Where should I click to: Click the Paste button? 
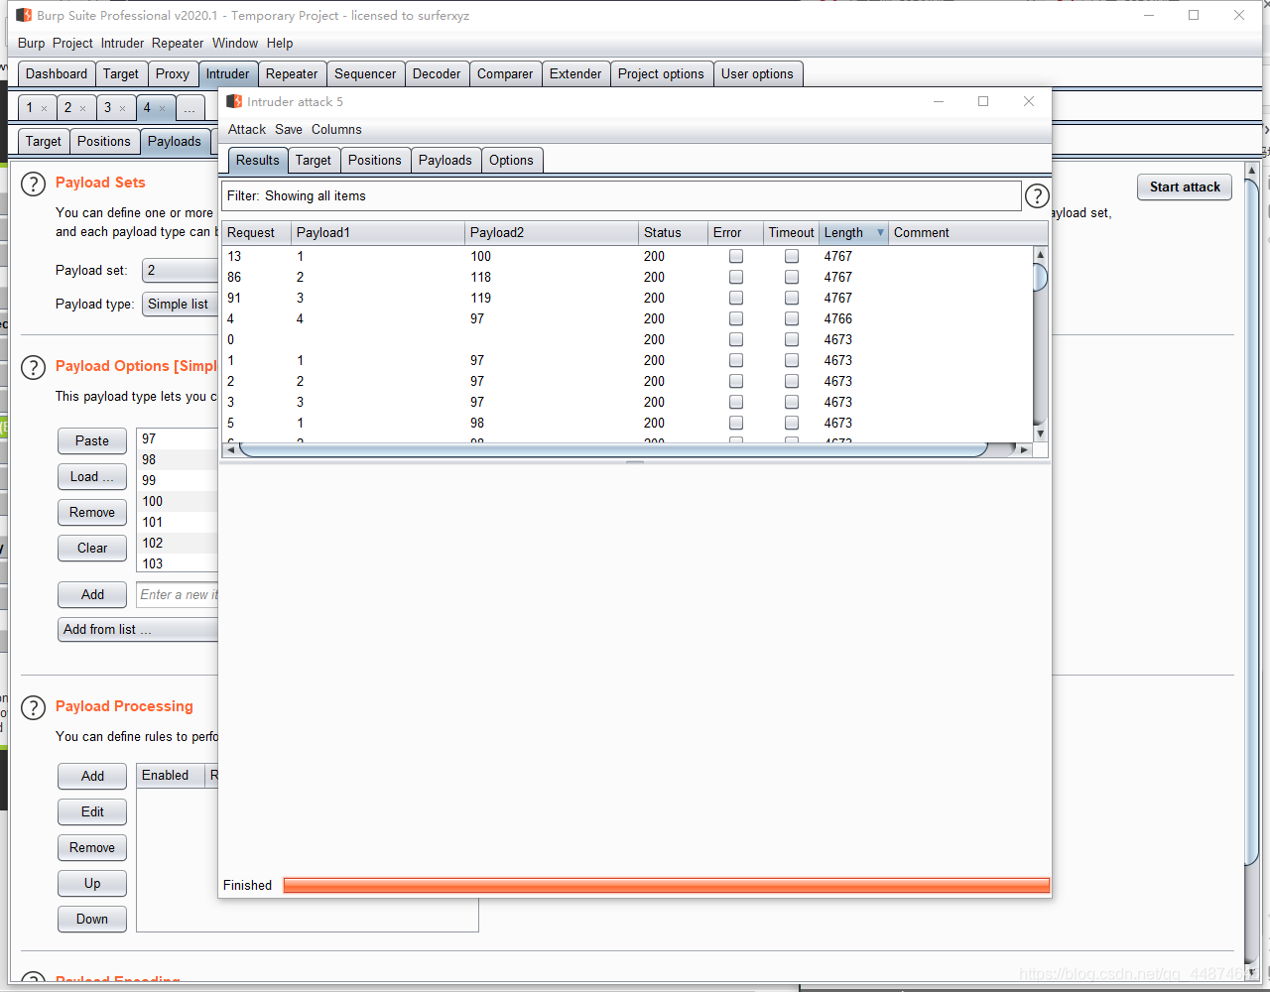[x=92, y=440]
